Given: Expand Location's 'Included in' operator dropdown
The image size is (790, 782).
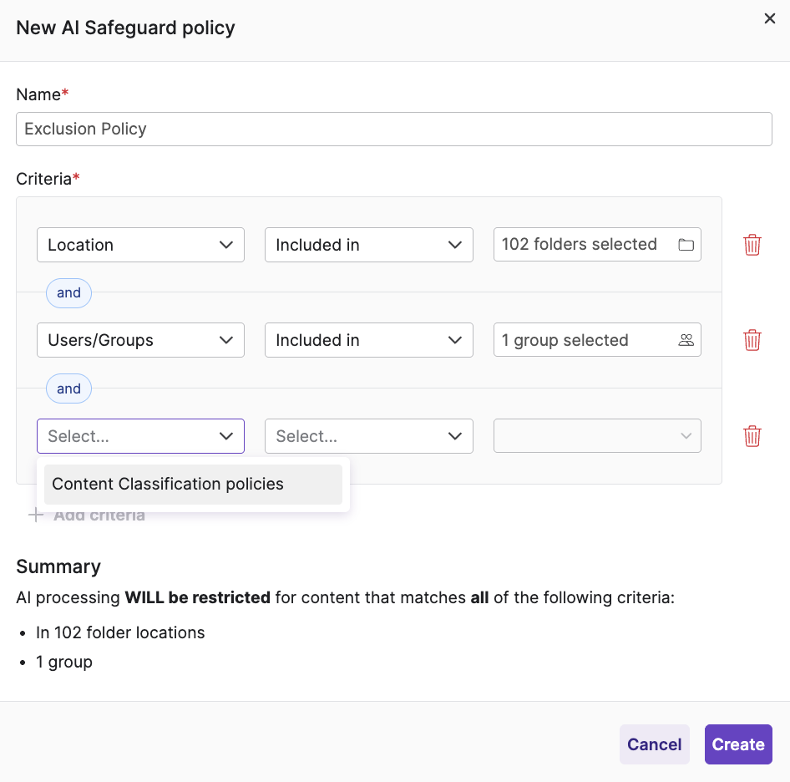Looking at the screenshot, I should pos(368,245).
